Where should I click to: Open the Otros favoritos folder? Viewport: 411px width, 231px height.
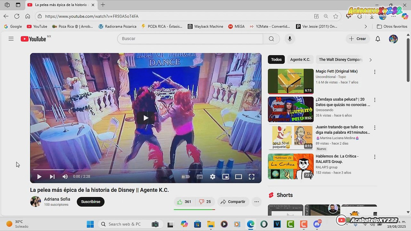392,27
